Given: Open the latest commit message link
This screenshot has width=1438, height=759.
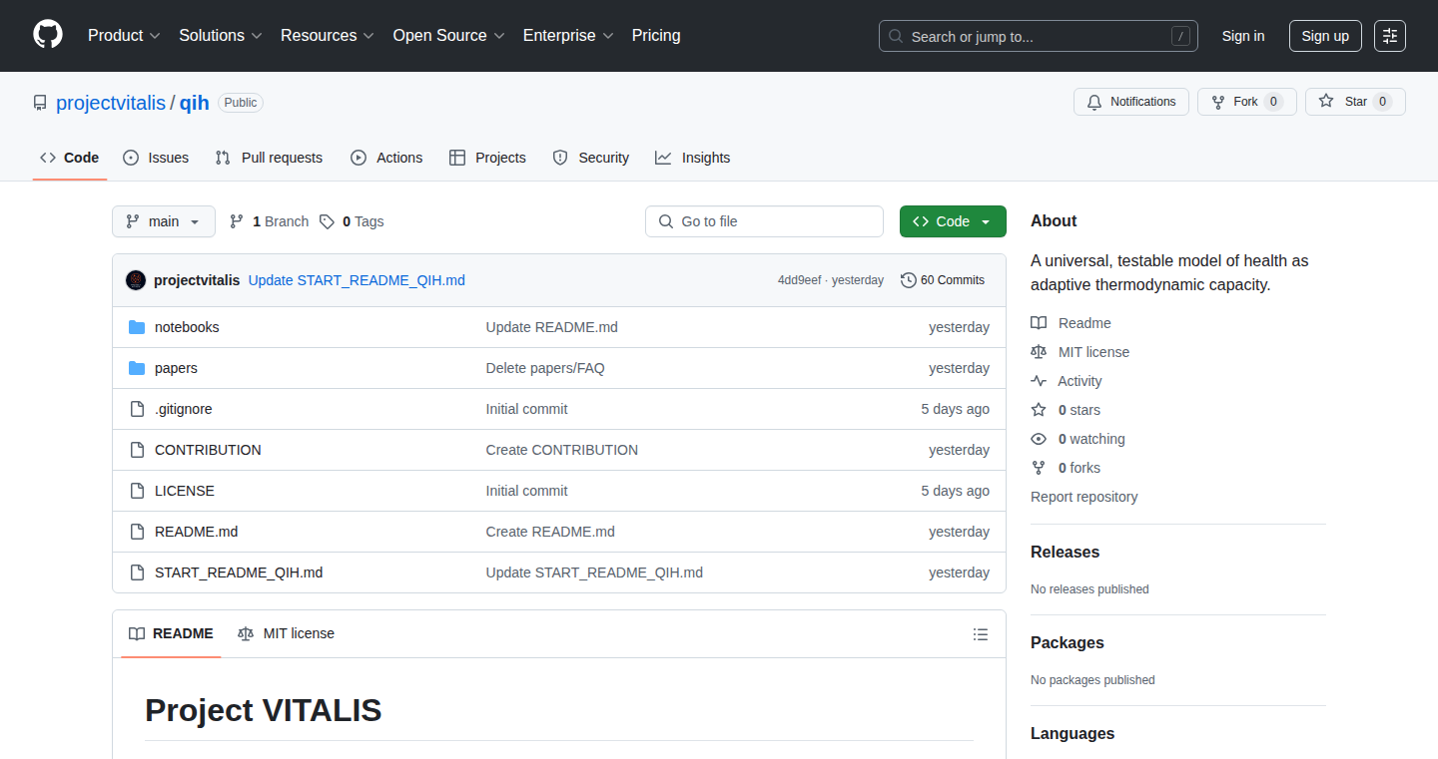Looking at the screenshot, I should tap(357, 280).
